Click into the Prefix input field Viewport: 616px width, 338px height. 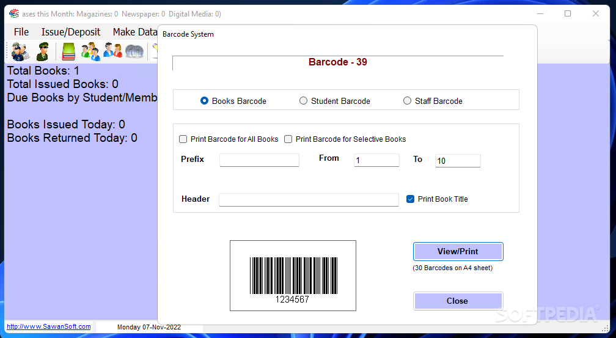(x=259, y=160)
